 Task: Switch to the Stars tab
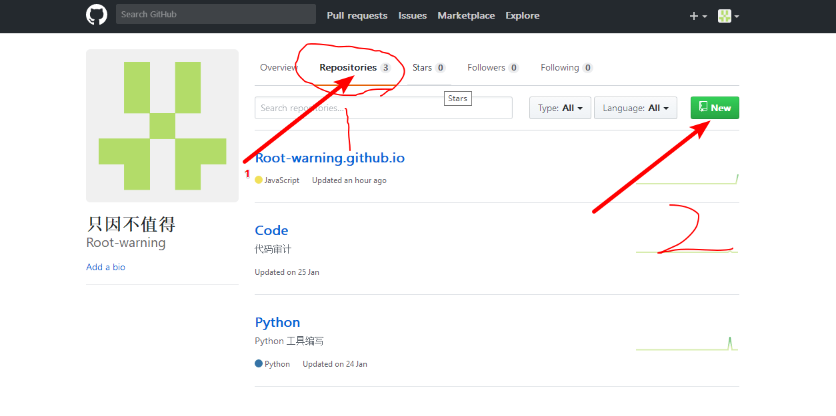(x=429, y=67)
